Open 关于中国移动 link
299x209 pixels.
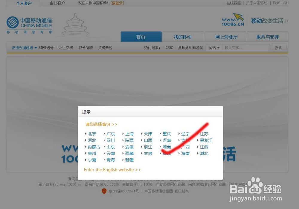257,3
